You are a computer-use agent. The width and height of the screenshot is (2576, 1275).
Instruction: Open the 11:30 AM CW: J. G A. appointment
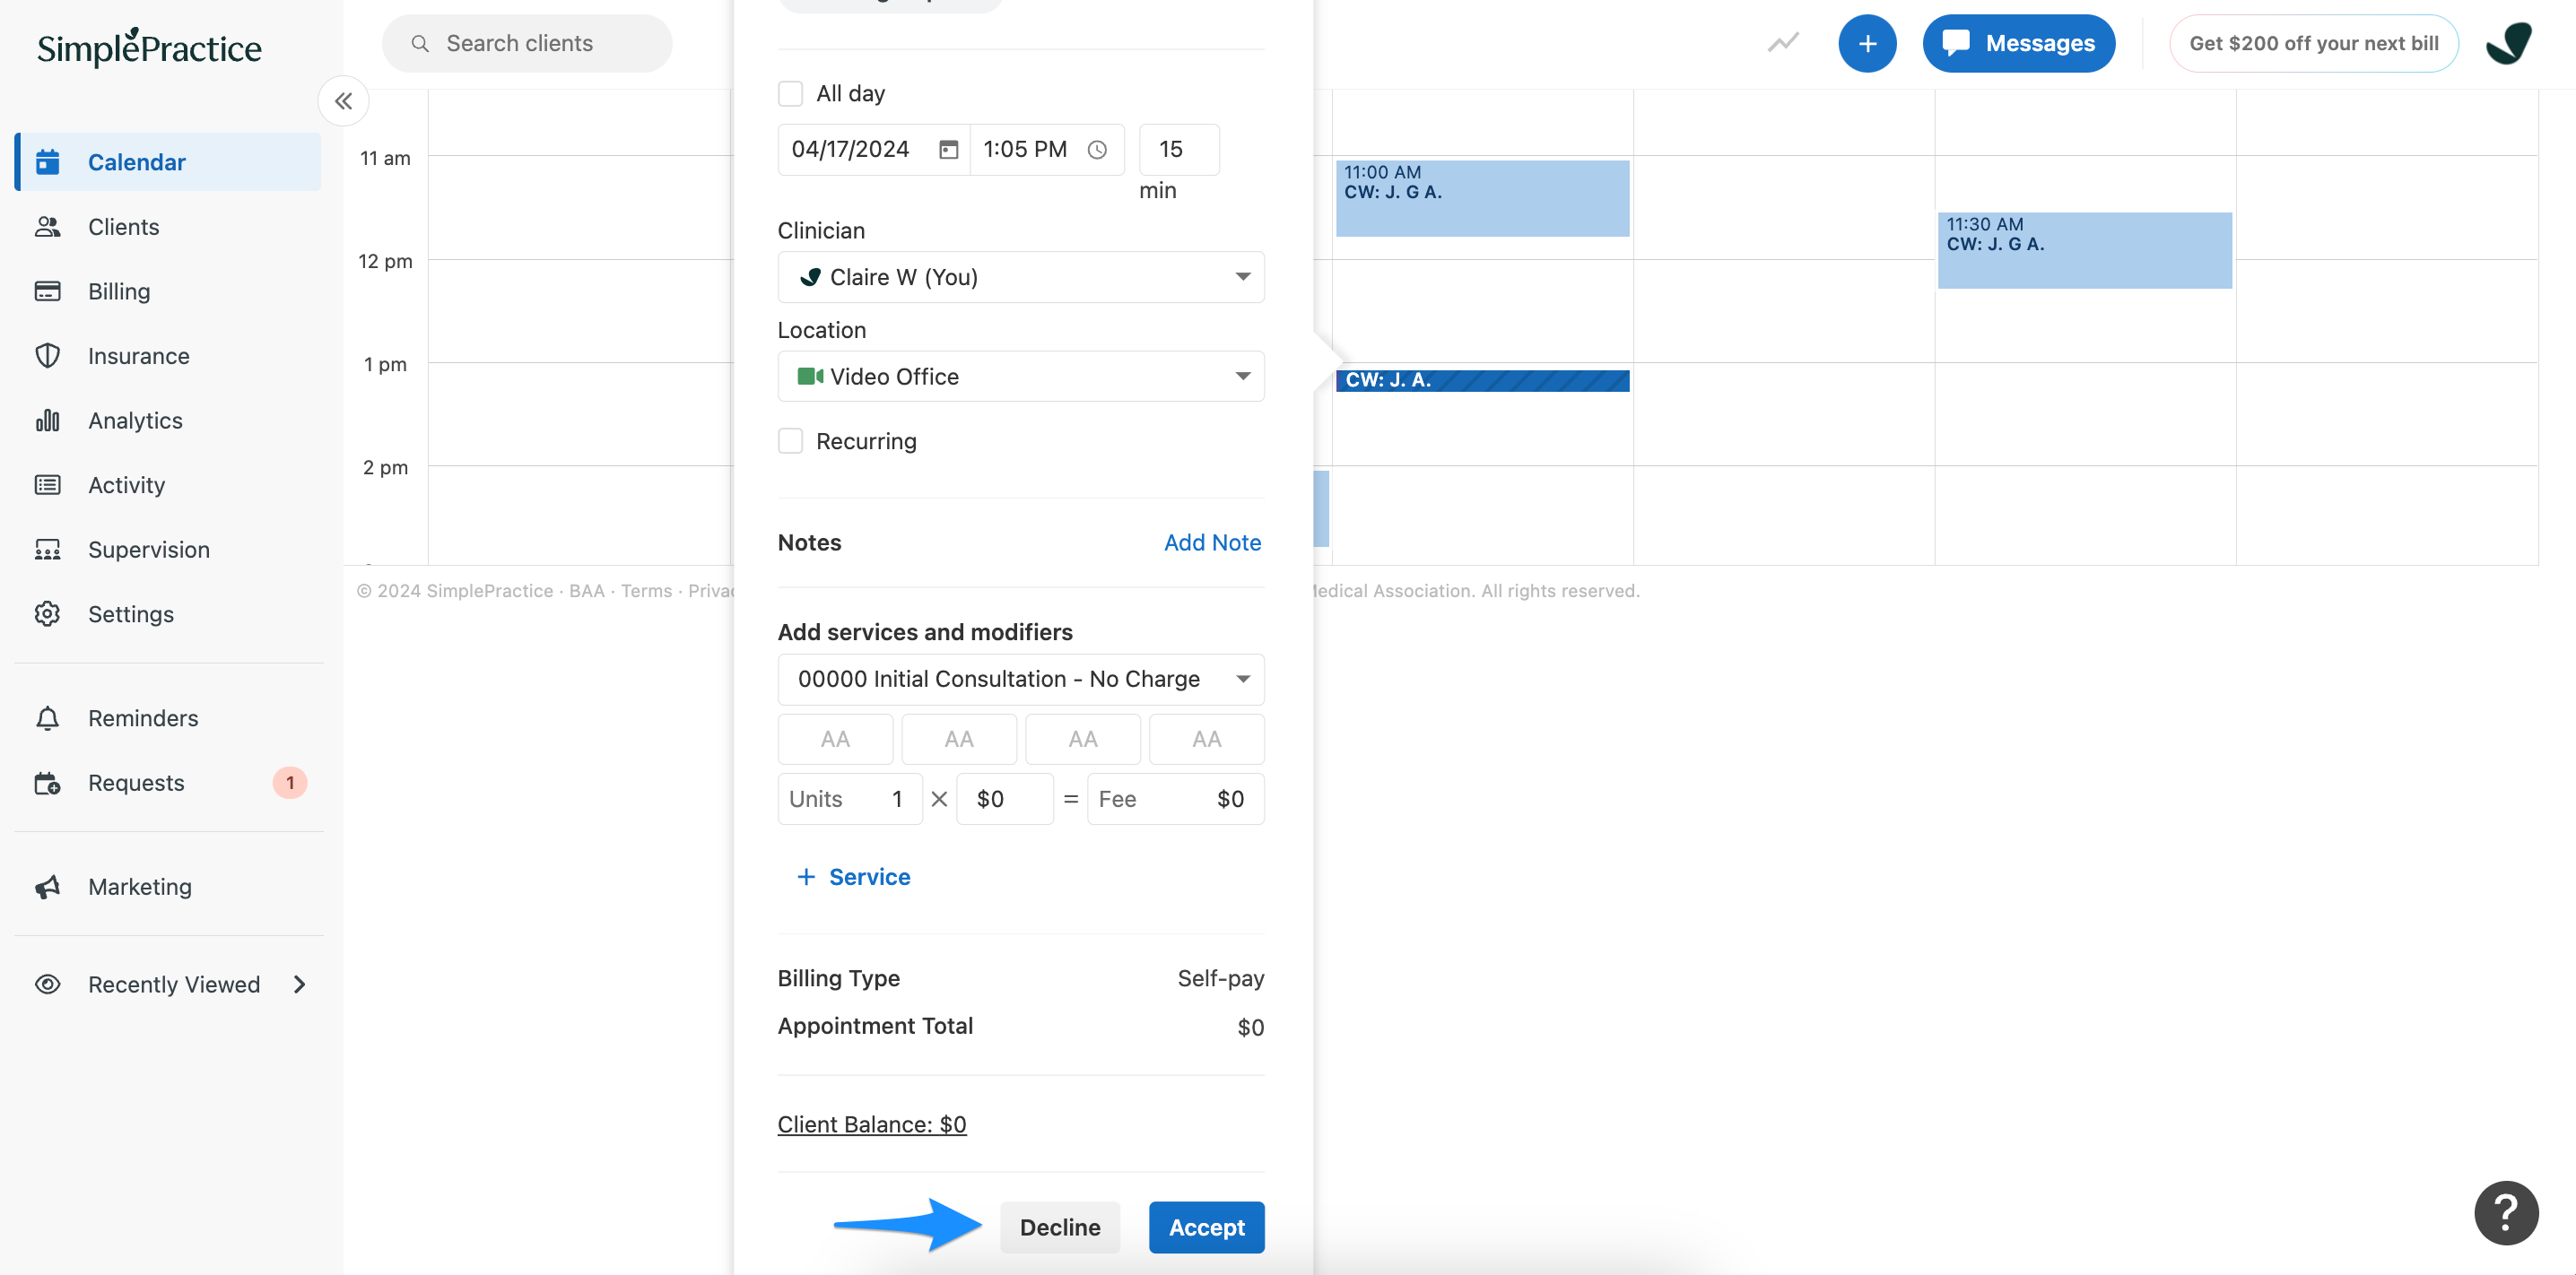tap(2084, 250)
